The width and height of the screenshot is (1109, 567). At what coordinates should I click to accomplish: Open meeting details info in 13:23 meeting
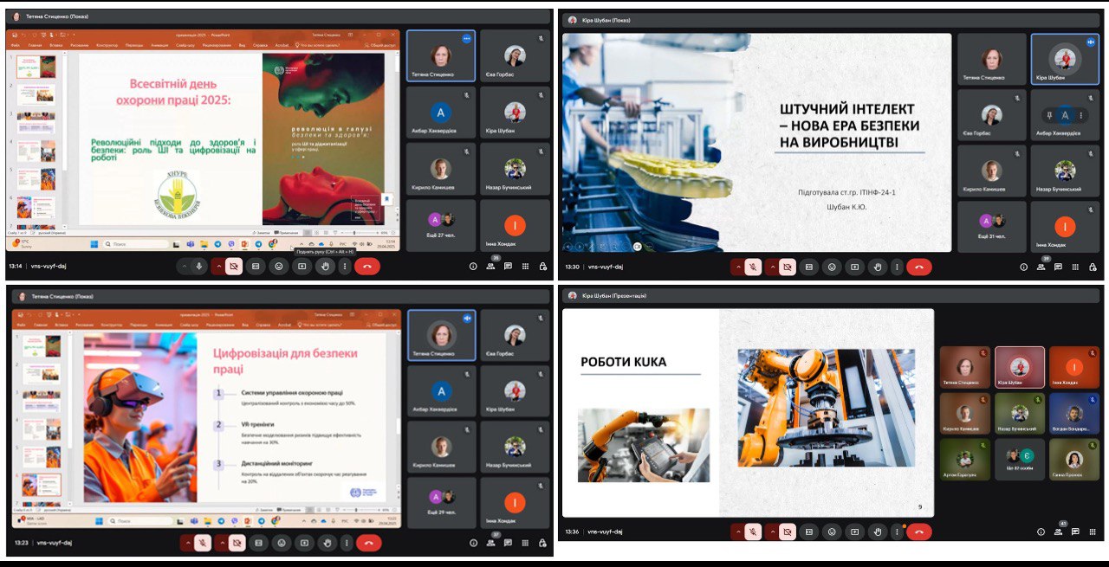point(473,544)
